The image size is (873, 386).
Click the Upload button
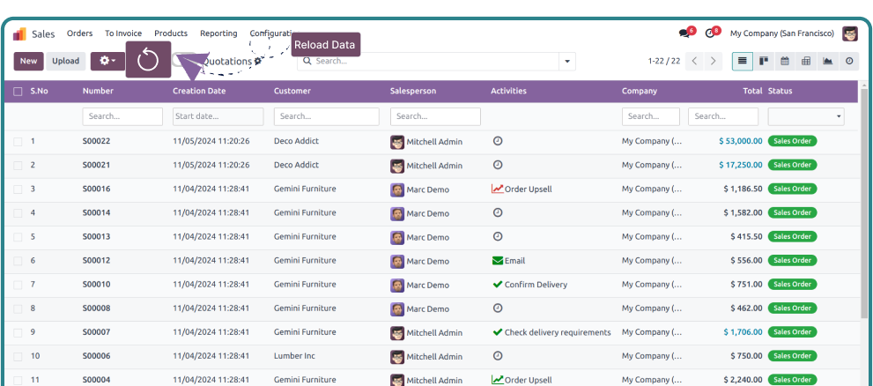click(x=65, y=61)
